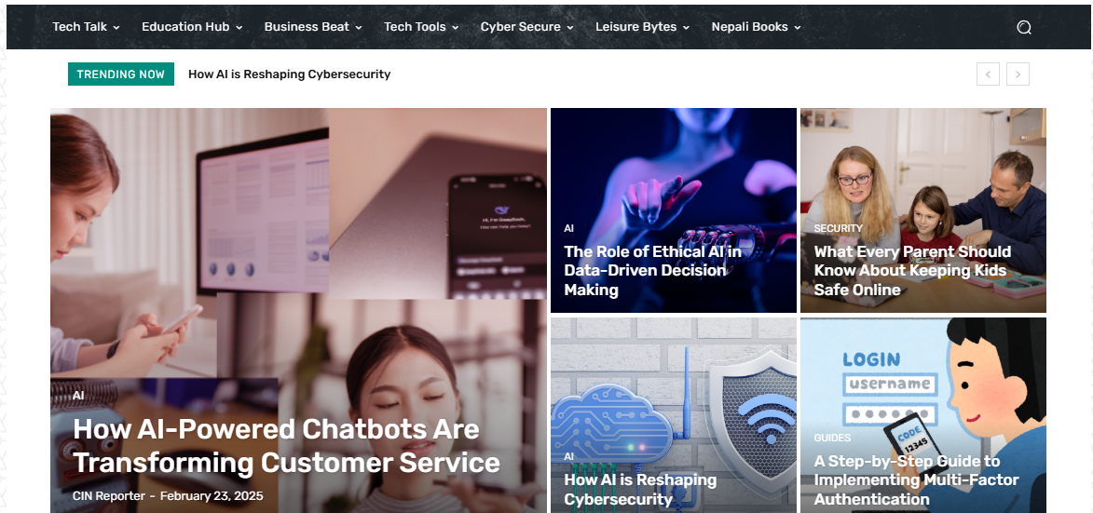The image size is (1093, 513).
Task: Open the Nepali Books menu
Action: 757,27
